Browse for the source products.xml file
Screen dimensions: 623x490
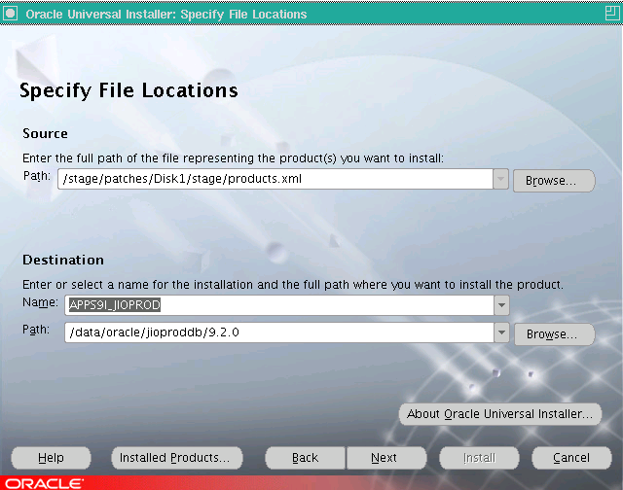(x=554, y=181)
